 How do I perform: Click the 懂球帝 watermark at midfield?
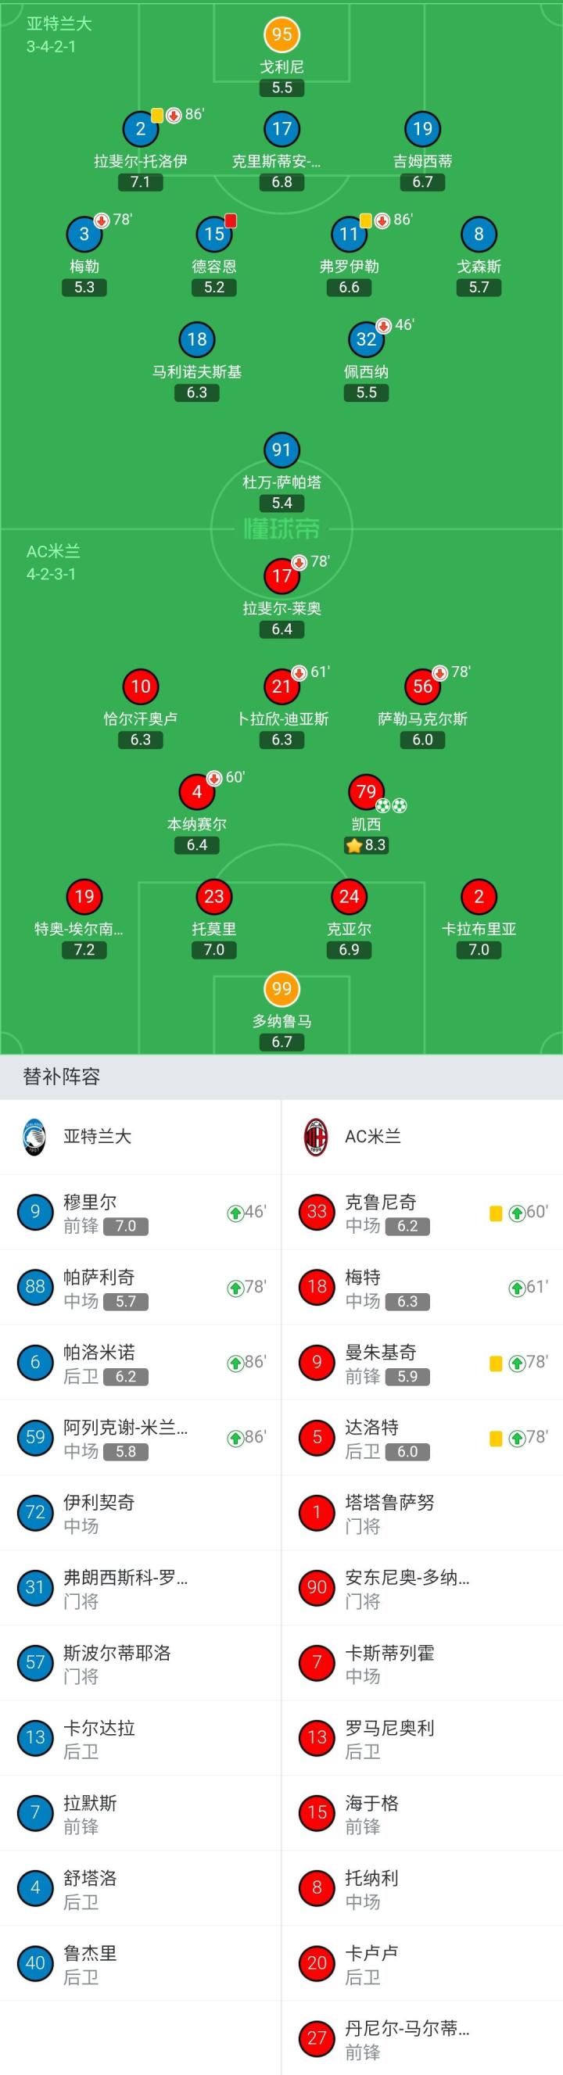(282, 529)
